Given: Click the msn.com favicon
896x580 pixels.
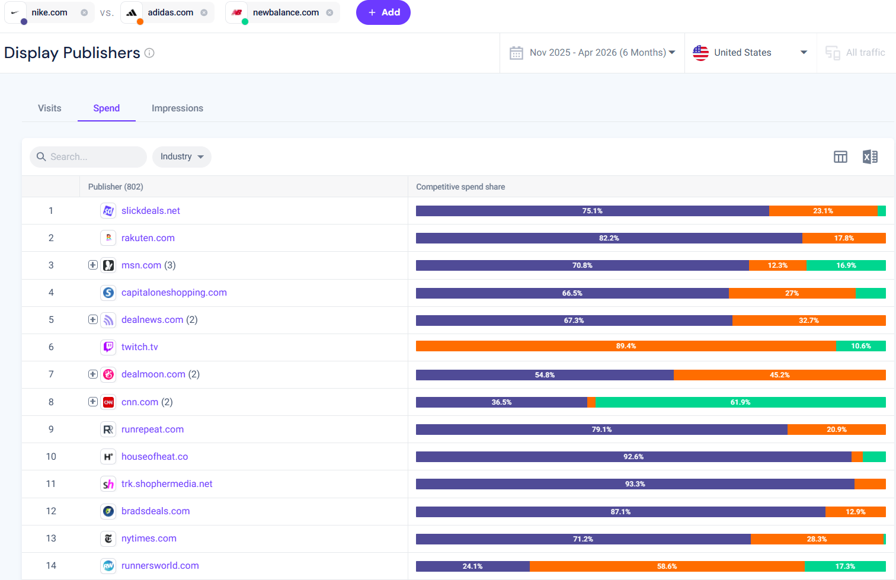Looking at the screenshot, I should 108,265.
